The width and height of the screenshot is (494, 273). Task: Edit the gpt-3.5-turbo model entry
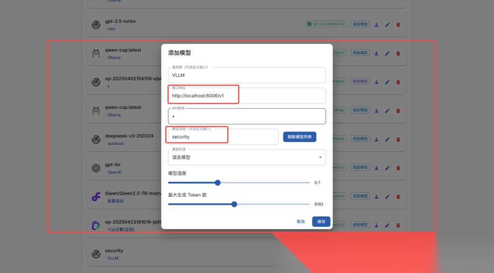point(387,25)
